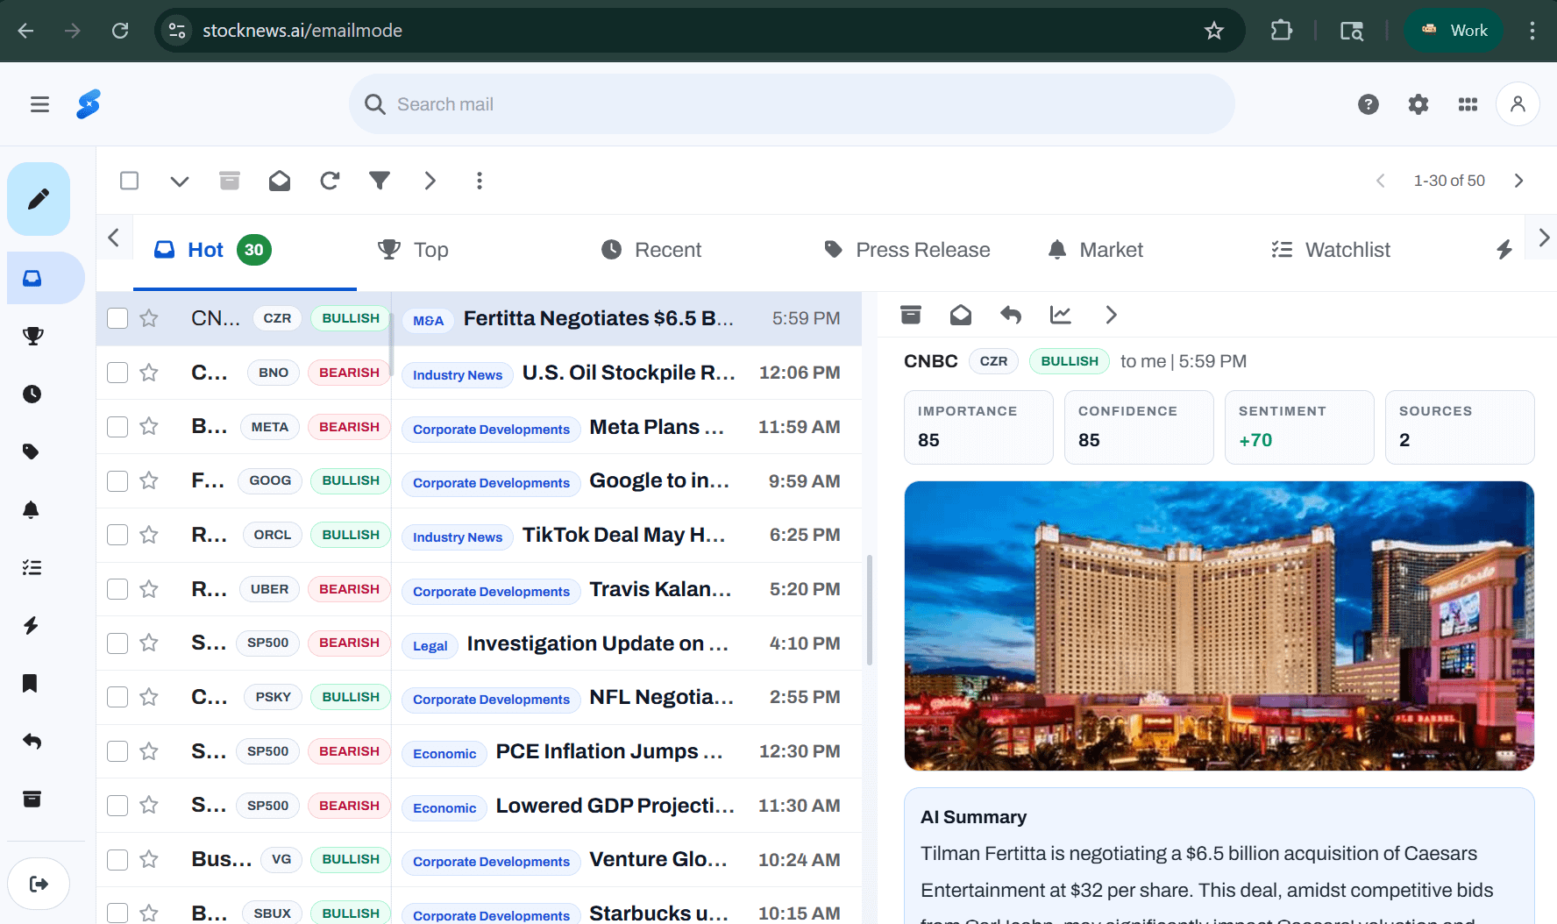
Task: Open the apps grid icon
Action: tap(1468, 104)
